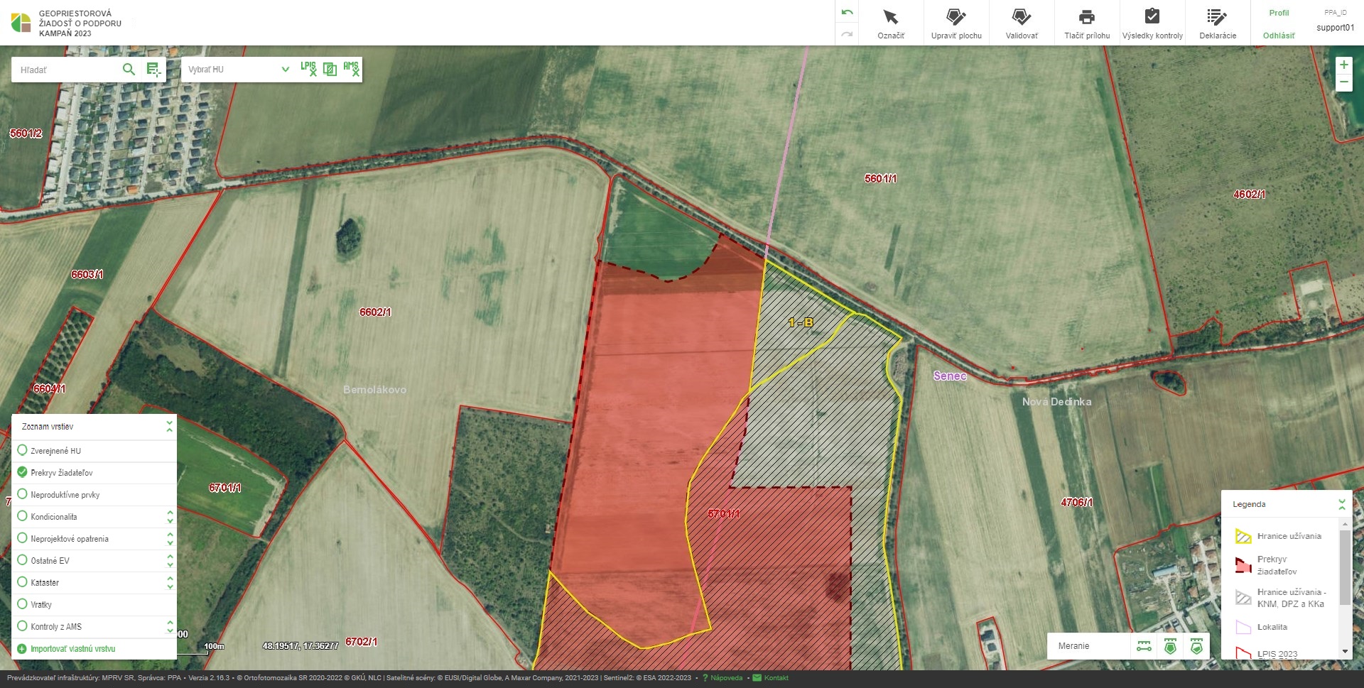Click Importovať vlastnú vrstvu

tap(72, 649)
